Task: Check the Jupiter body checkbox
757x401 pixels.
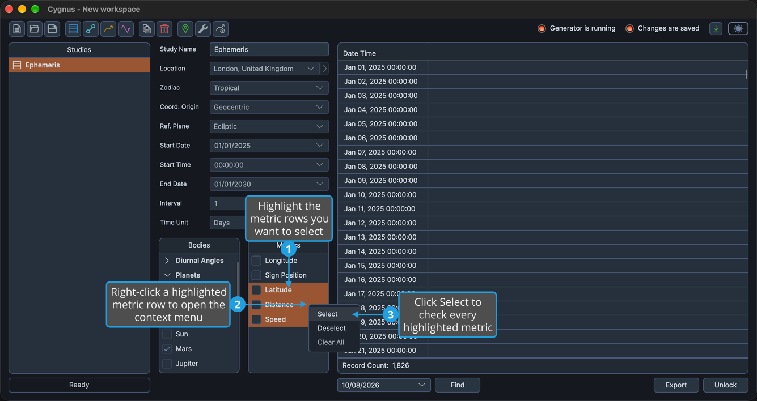Action: click(167, 364)
